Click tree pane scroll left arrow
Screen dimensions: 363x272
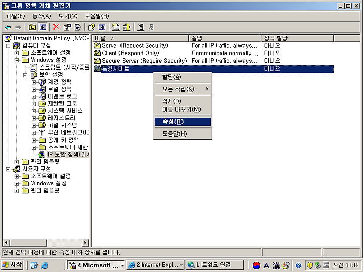[6, 243]
